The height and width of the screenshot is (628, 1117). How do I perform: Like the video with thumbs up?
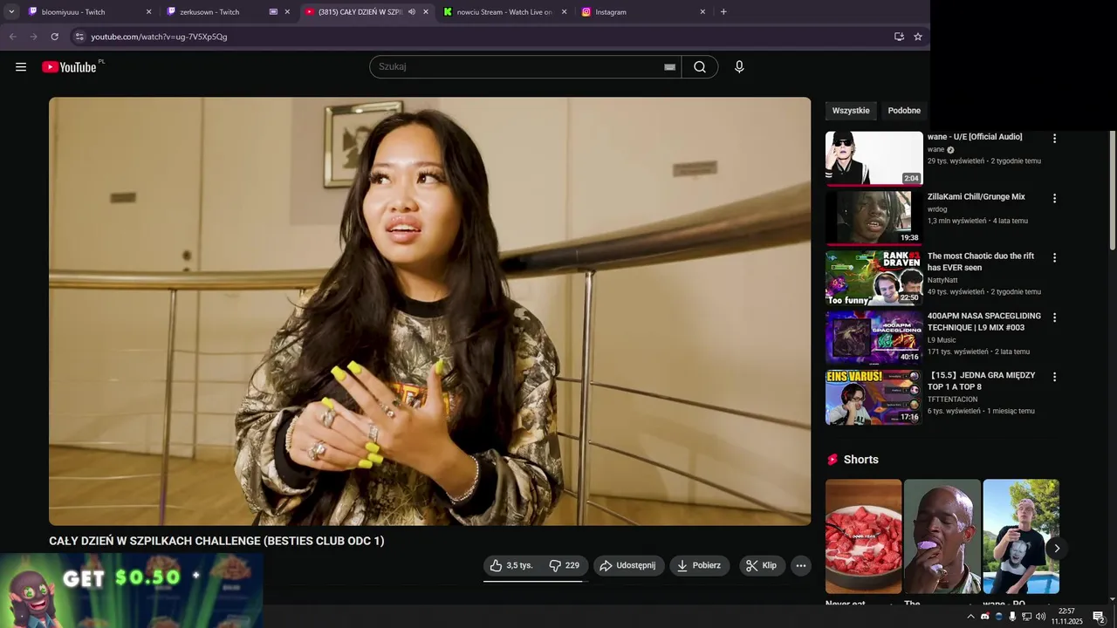click(x=511, y=565)
